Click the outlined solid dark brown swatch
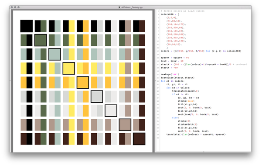Image resolution: width=261 pixels, height=166 pixels. (x=139, y=139)
